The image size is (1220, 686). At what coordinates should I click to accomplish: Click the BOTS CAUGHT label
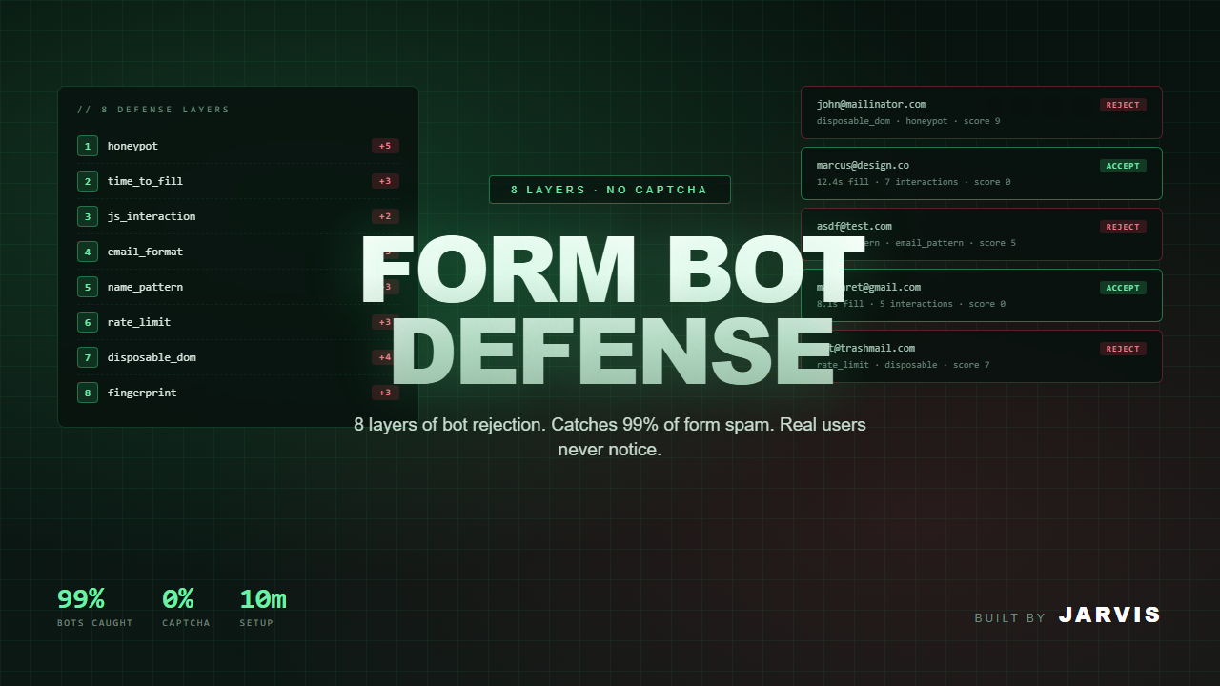point(95,623)
